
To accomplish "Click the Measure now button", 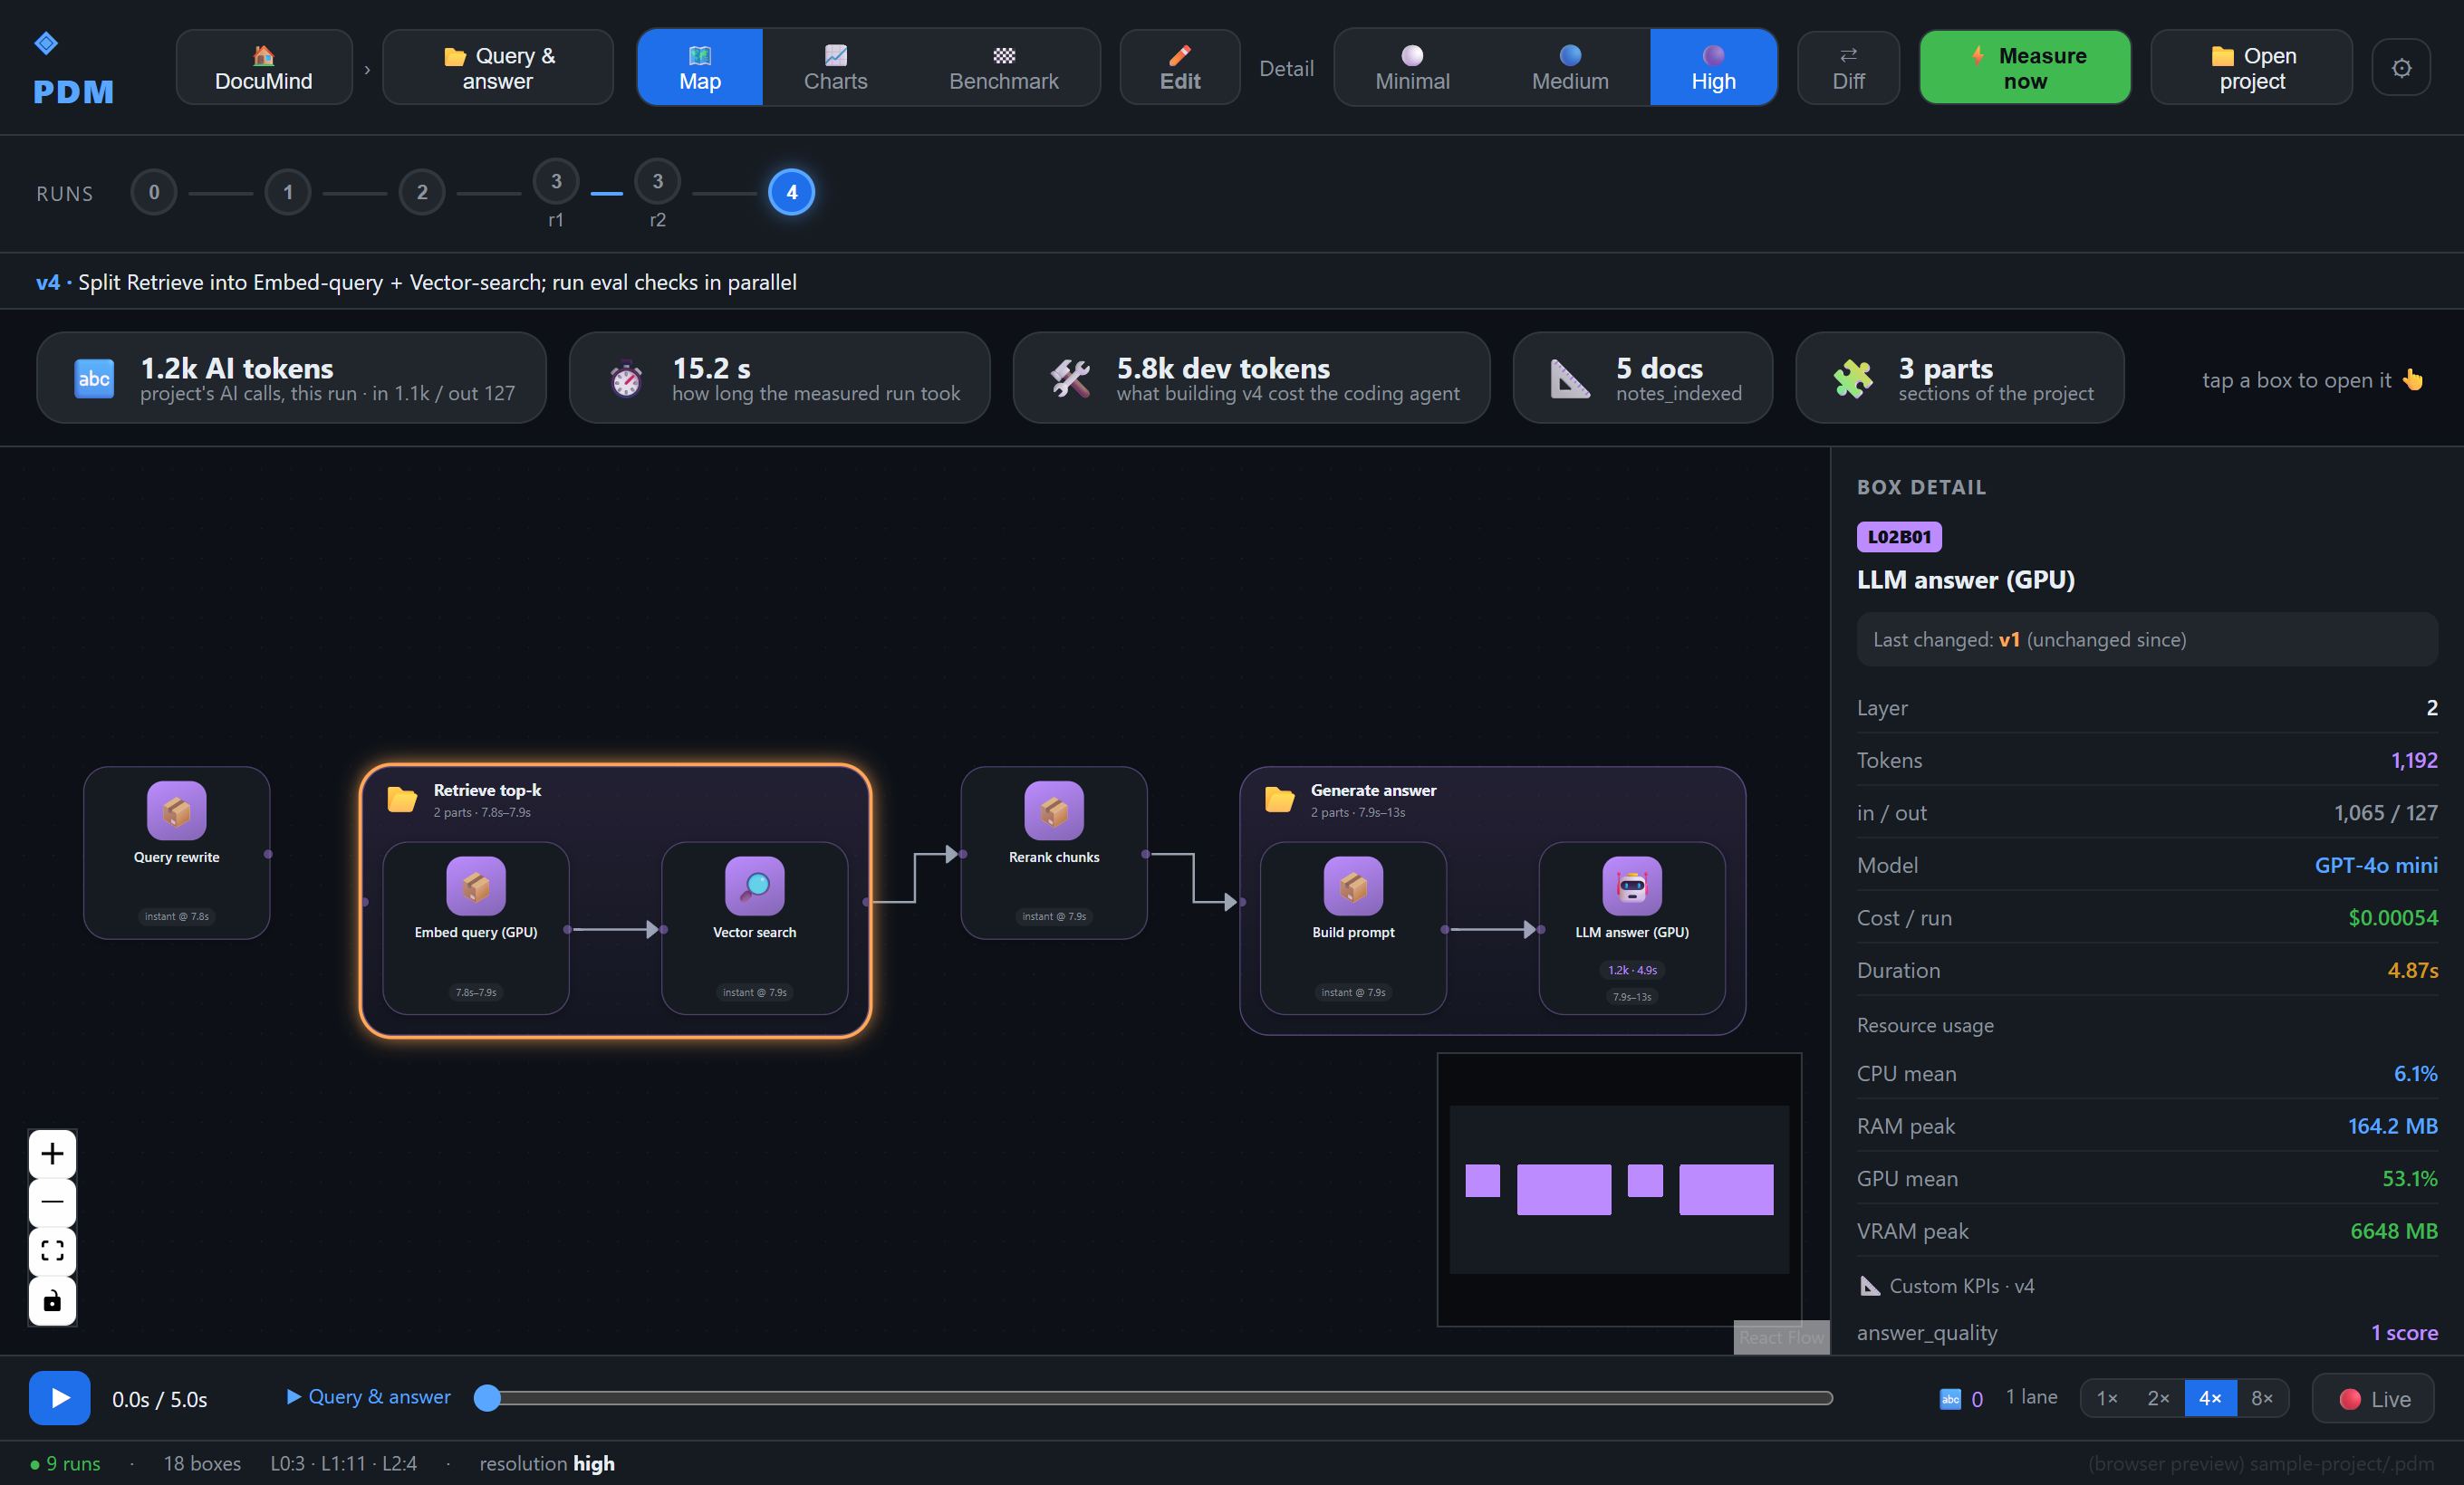I will point(2025,68).
